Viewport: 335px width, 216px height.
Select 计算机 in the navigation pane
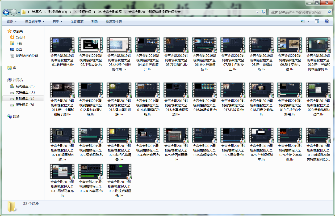point(15,80)
